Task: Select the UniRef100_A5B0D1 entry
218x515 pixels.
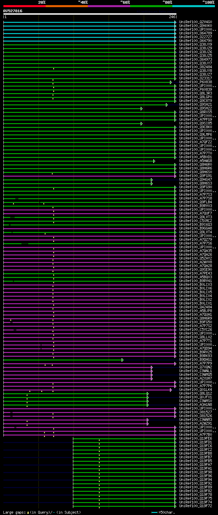Action: tap(196, 157)
